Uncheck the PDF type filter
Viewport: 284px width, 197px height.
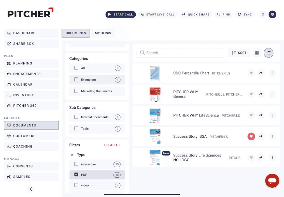pos(76,175)
